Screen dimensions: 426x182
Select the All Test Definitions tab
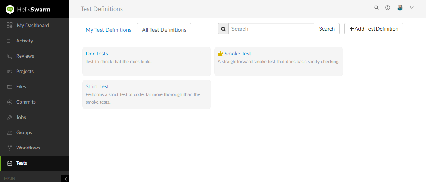[x=164, y=30]
